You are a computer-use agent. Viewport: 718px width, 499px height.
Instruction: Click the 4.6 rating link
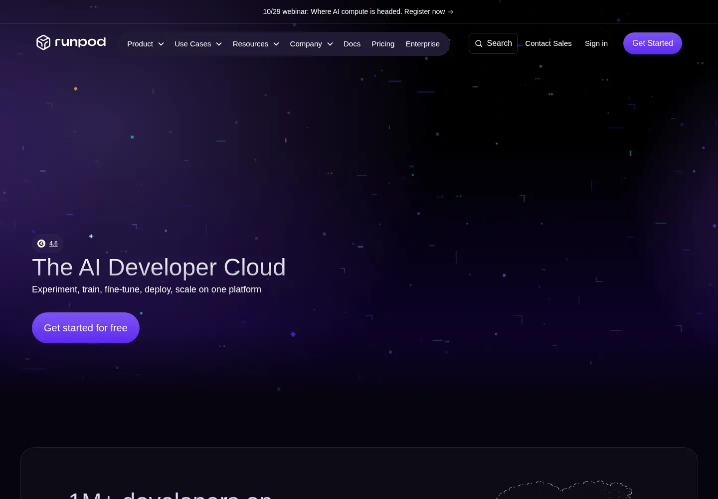point(53,244)
